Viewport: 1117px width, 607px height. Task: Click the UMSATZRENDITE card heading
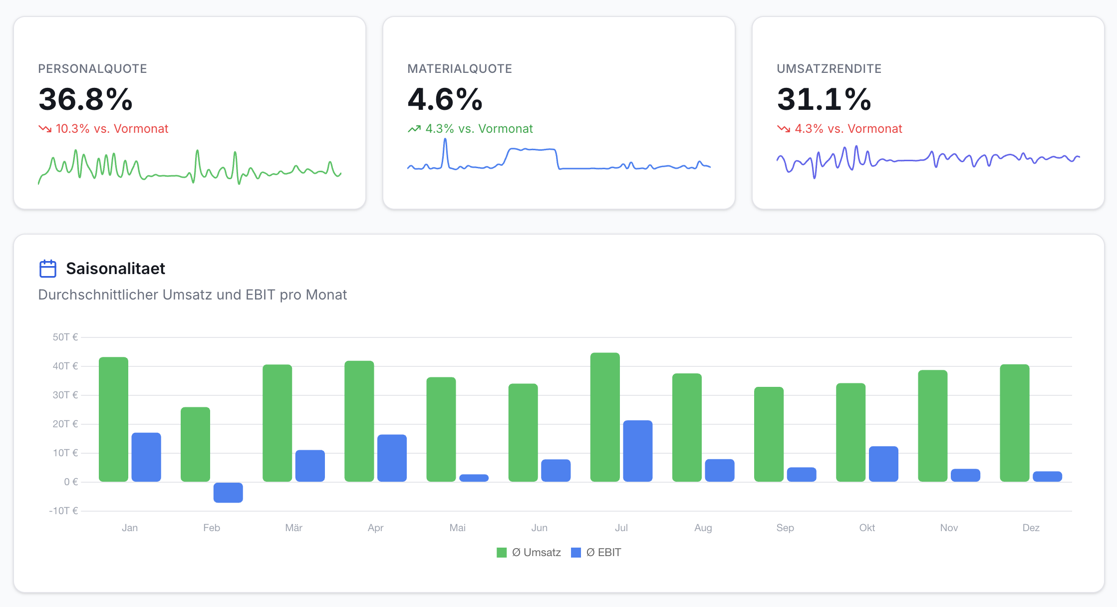tap(829, 69)
